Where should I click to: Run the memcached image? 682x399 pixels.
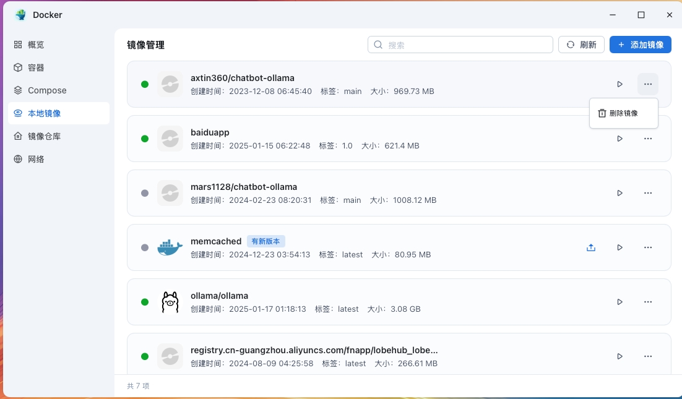(619, 247)
